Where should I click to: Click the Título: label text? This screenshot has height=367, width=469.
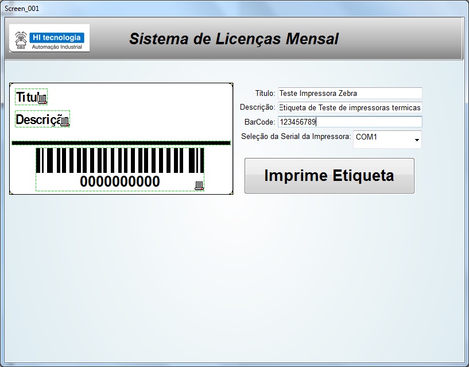[x=265, y=93]
